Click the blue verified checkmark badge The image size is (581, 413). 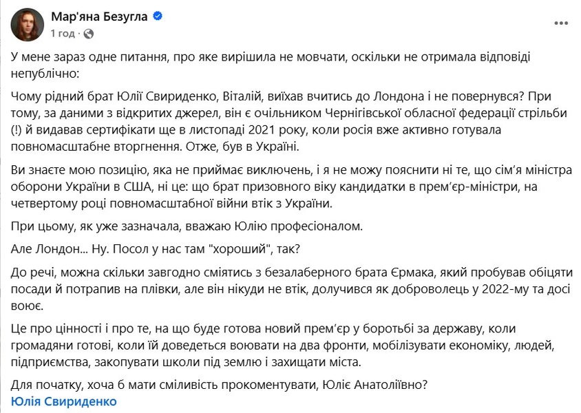[x=157, y=17]
